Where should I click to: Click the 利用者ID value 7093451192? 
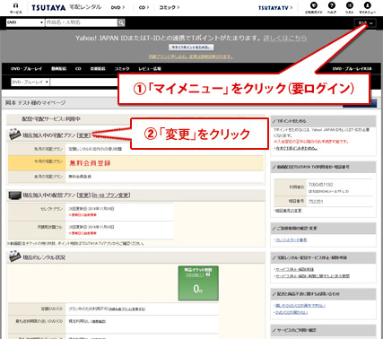click(x=321, y=185)
